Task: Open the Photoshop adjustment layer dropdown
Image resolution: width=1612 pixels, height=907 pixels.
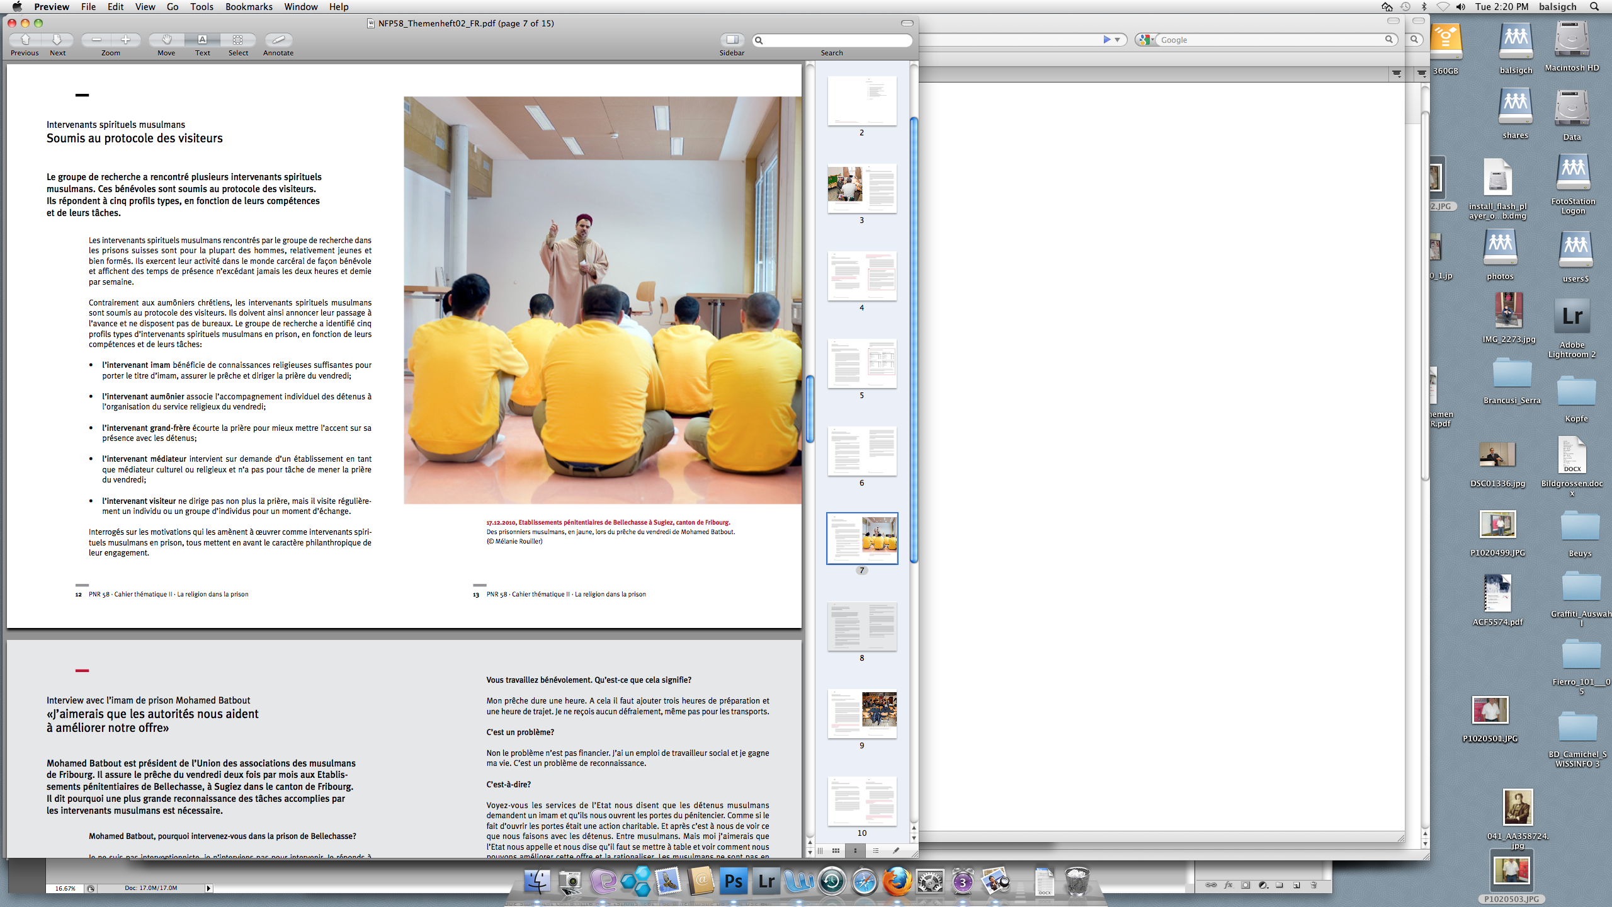Action: 1263,885
